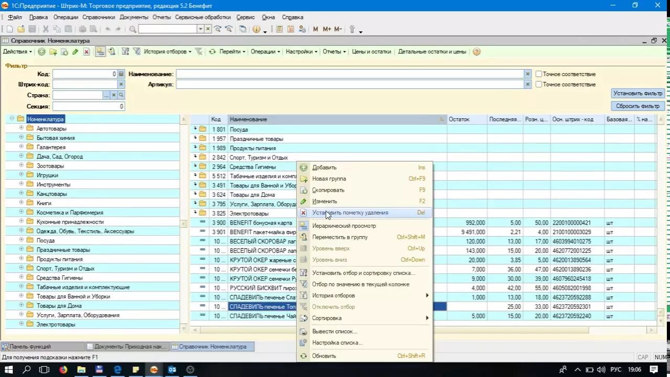
Task: Open the История отборов toolbar dropdown
Action: pos(168,52)
